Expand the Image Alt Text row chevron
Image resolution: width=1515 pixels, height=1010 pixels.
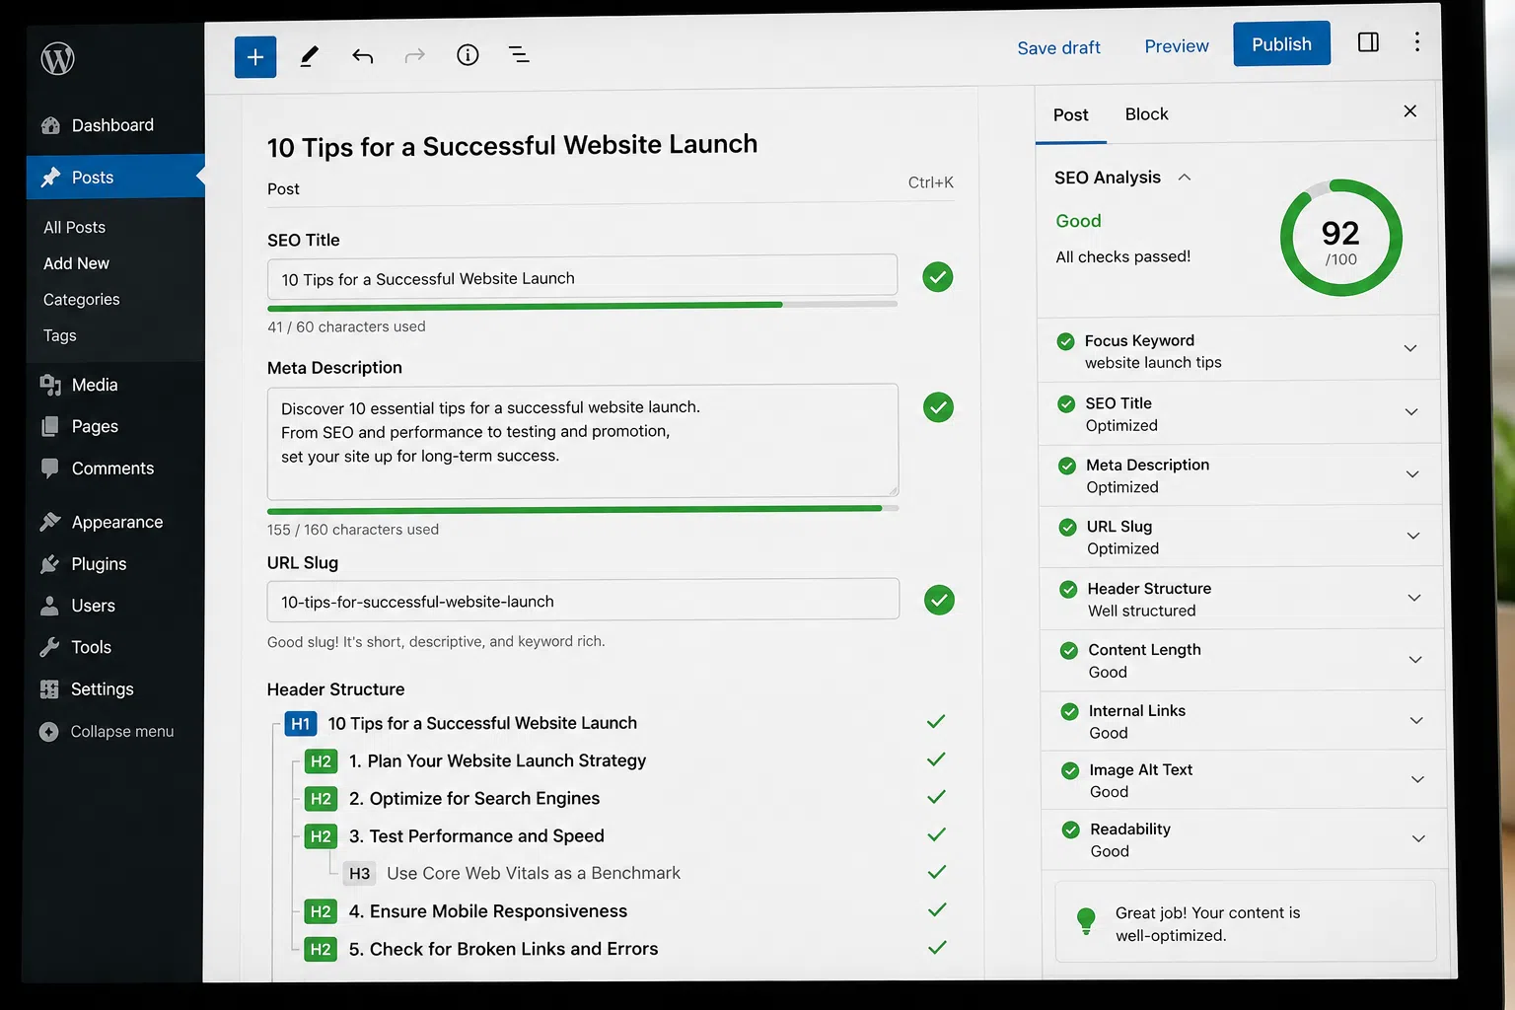click(1417, 779)
